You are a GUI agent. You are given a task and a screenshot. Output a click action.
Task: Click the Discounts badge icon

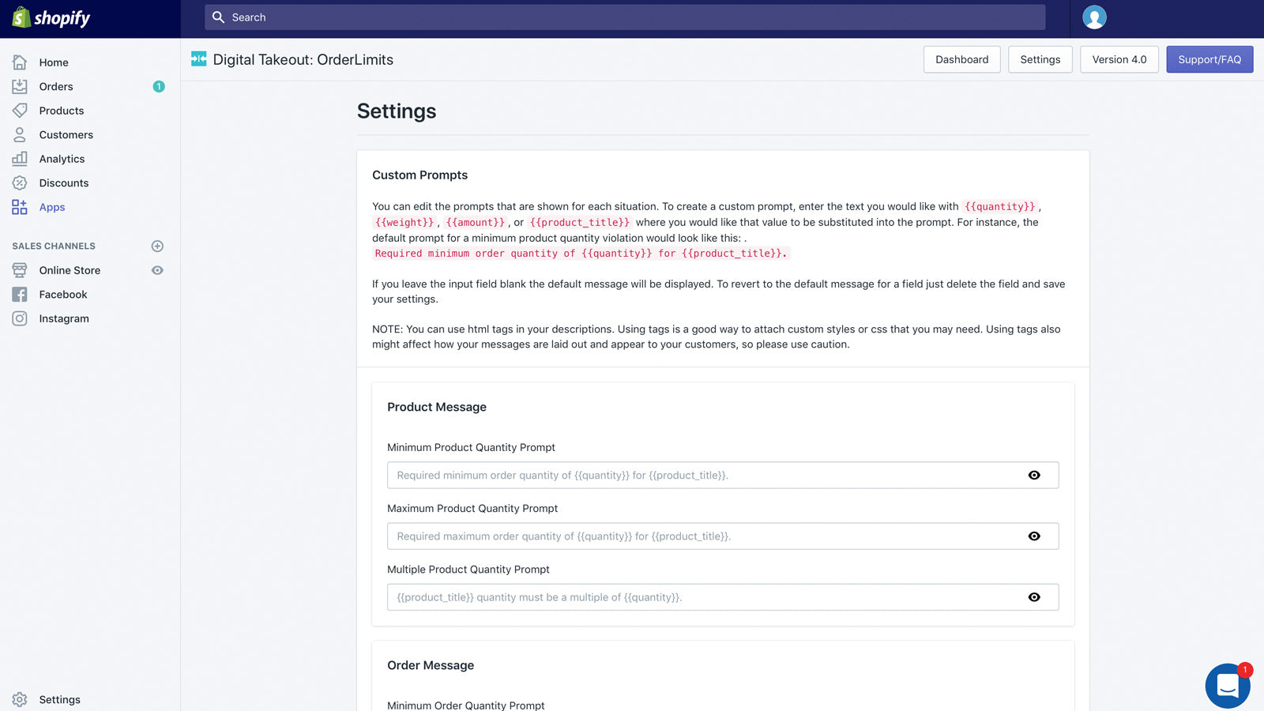coord(20,183)
